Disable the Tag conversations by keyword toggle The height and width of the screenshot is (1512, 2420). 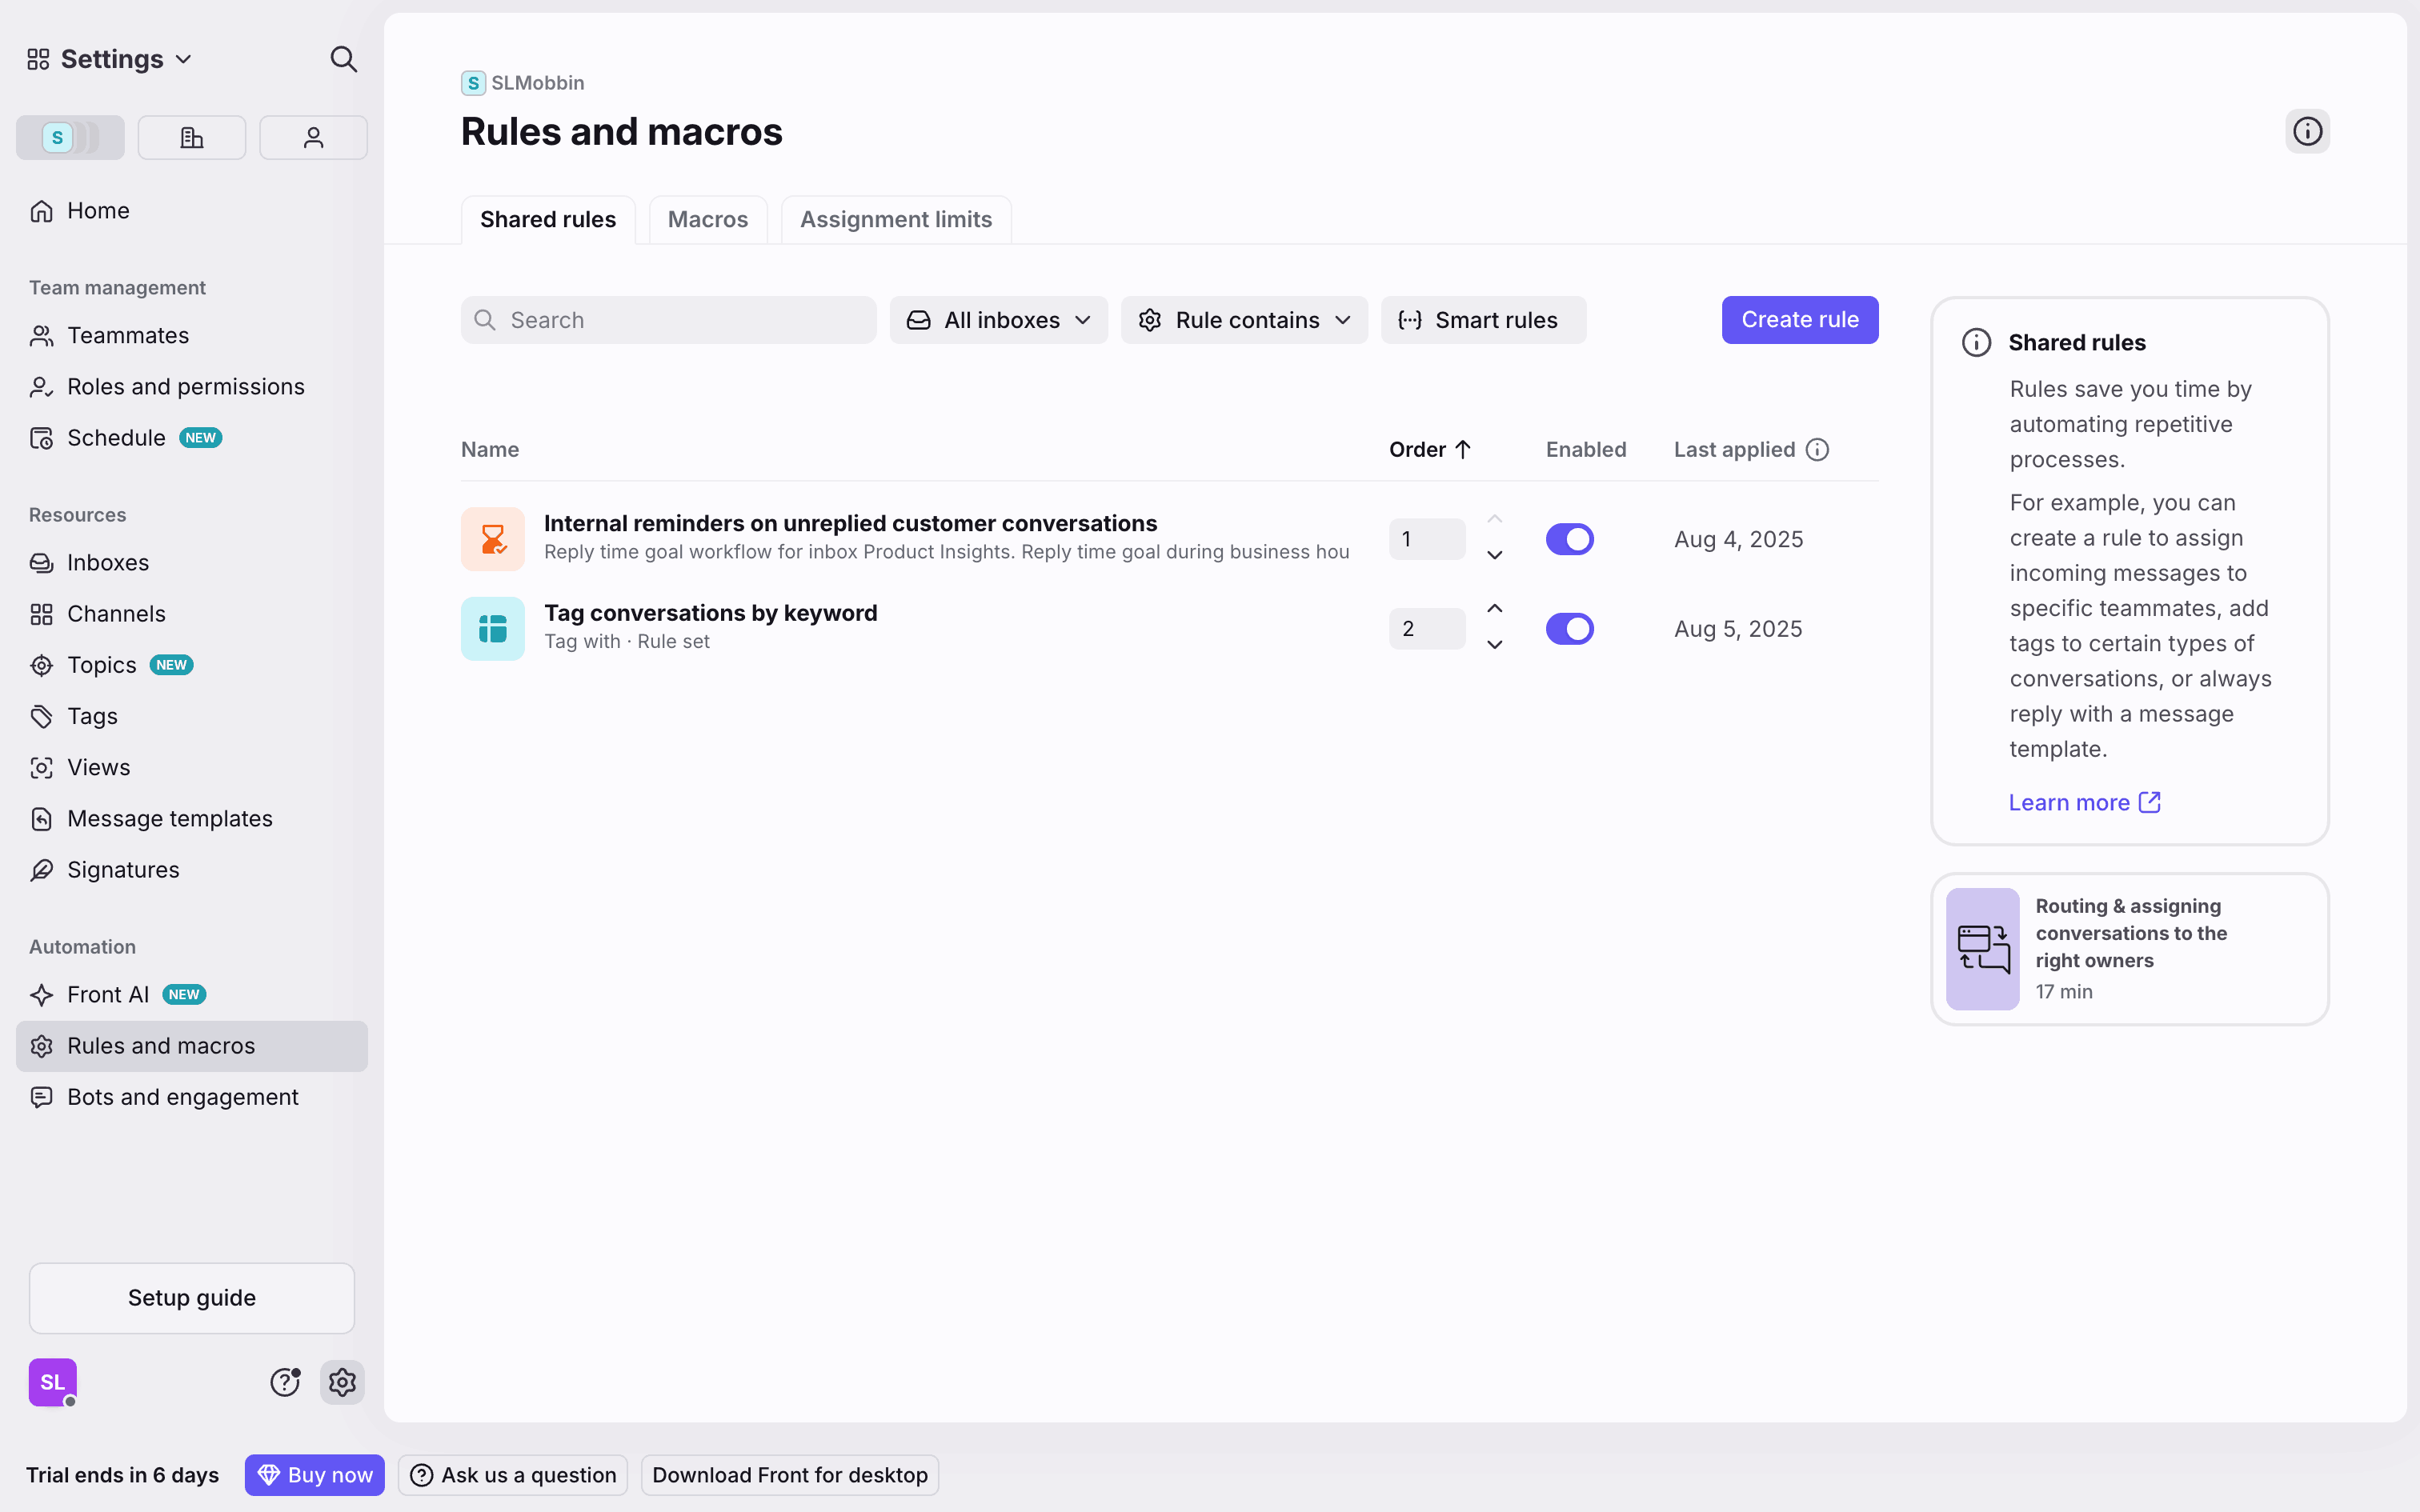[x=1569, y=629]
